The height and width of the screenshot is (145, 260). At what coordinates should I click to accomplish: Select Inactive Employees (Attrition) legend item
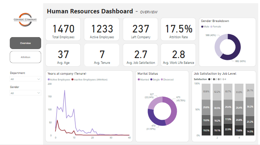pos(90,80)
